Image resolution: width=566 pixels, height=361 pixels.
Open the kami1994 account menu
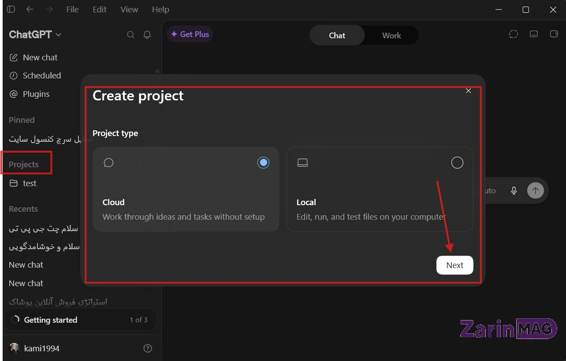(x=34, y=348)
